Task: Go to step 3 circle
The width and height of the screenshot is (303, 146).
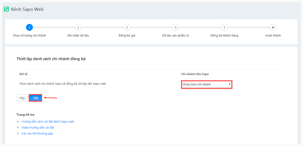Action: coord(127,28)
